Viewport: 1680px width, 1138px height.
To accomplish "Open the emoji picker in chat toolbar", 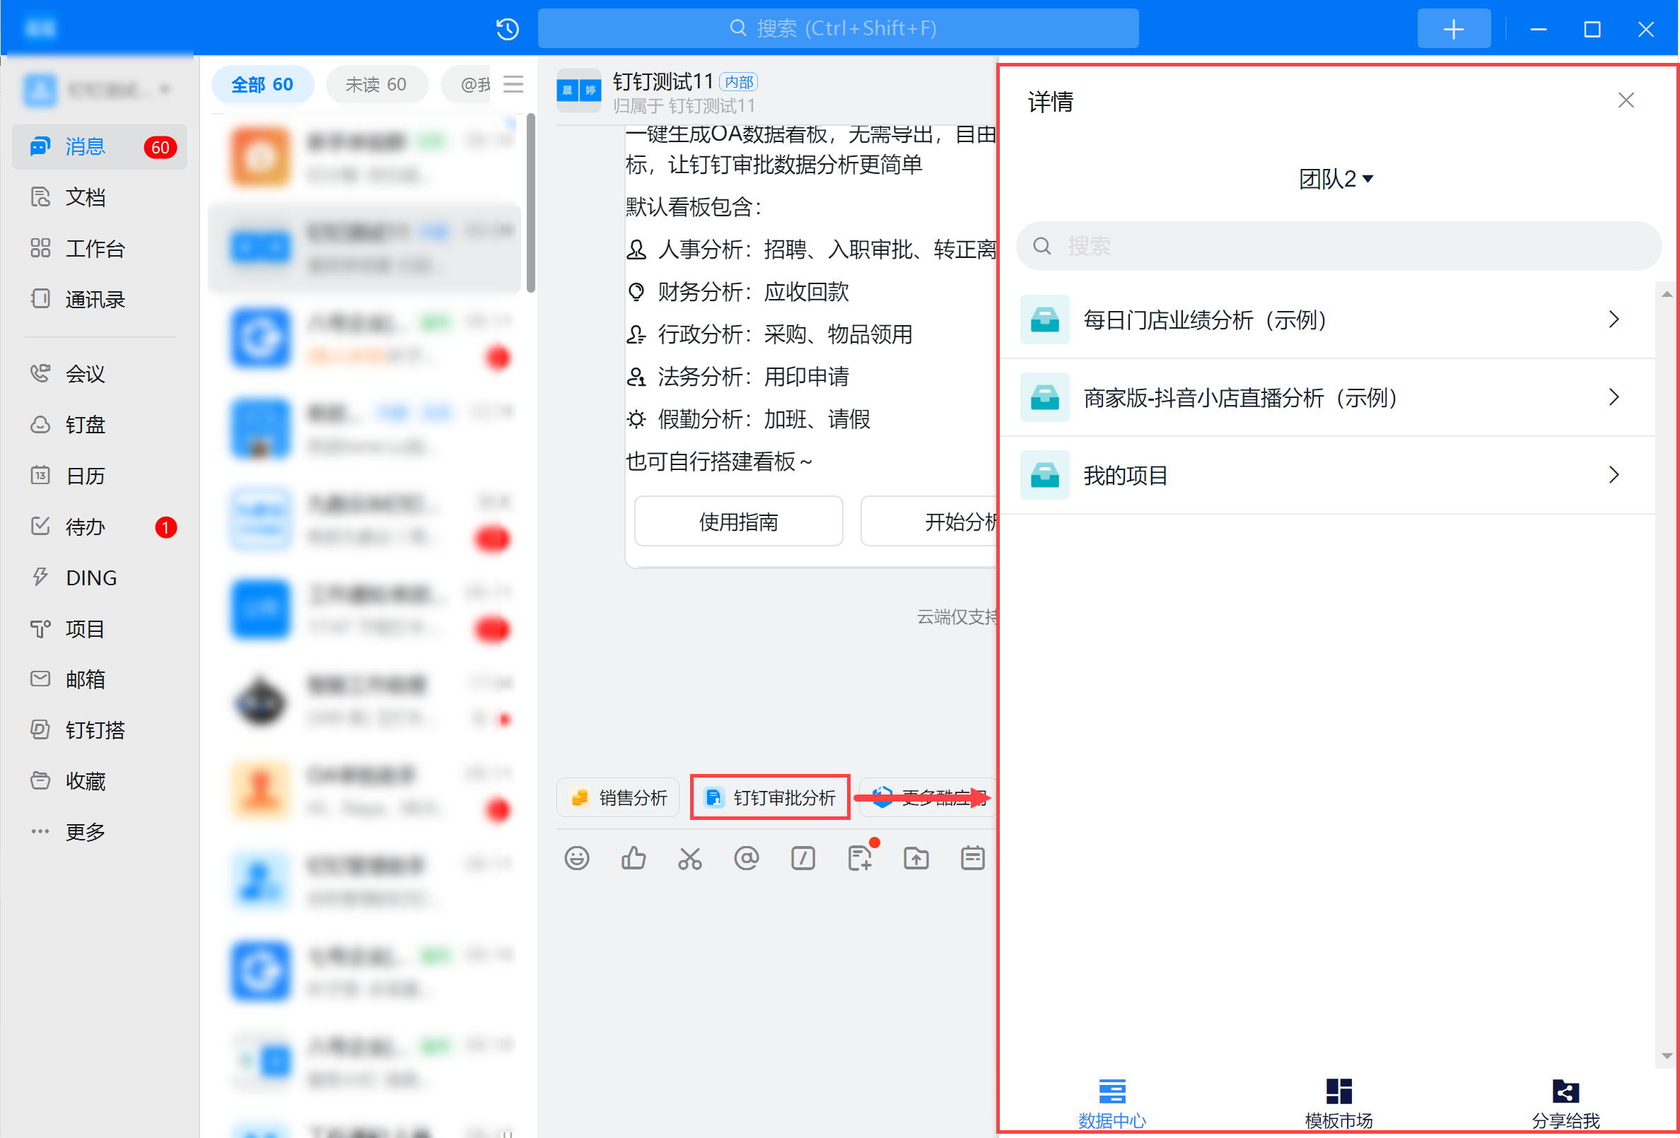I will pyautogui.click(x=577, y=858).
